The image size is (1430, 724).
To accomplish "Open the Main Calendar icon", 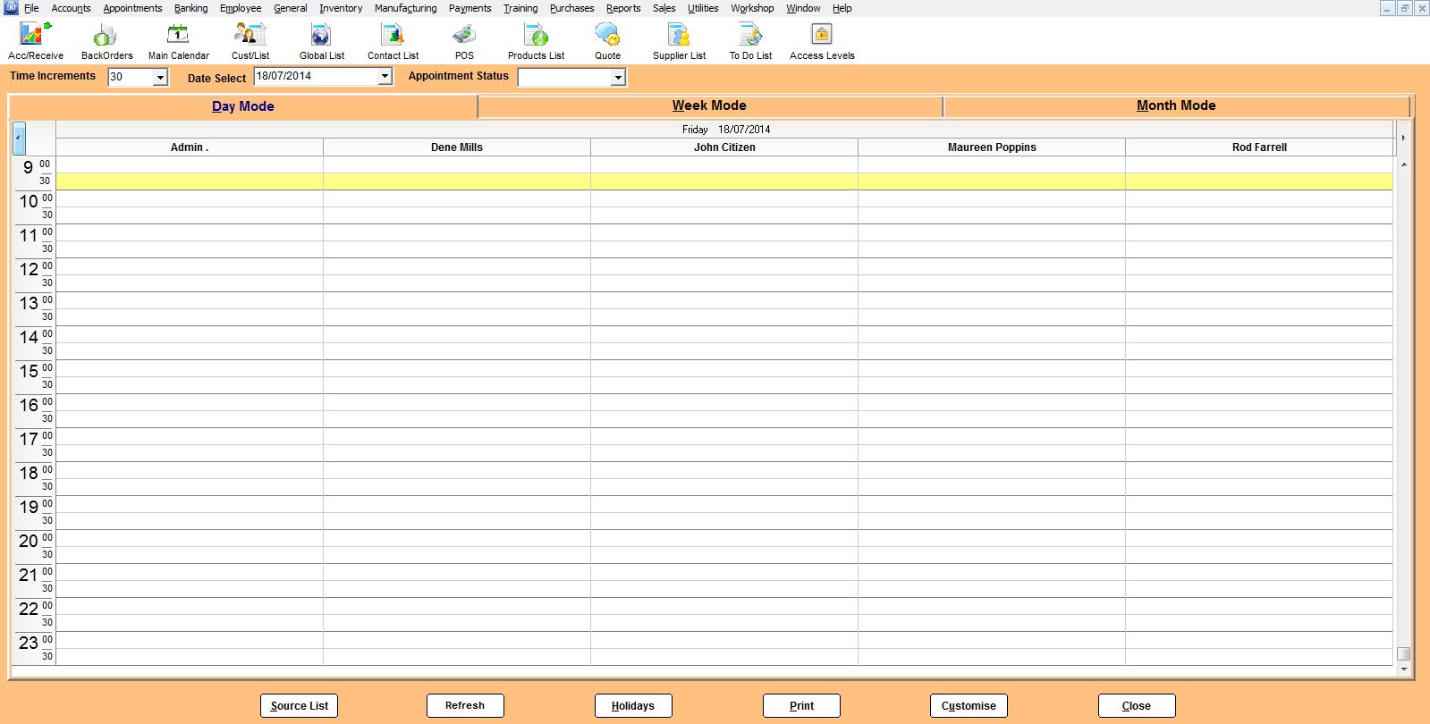I will coord(178,41).
